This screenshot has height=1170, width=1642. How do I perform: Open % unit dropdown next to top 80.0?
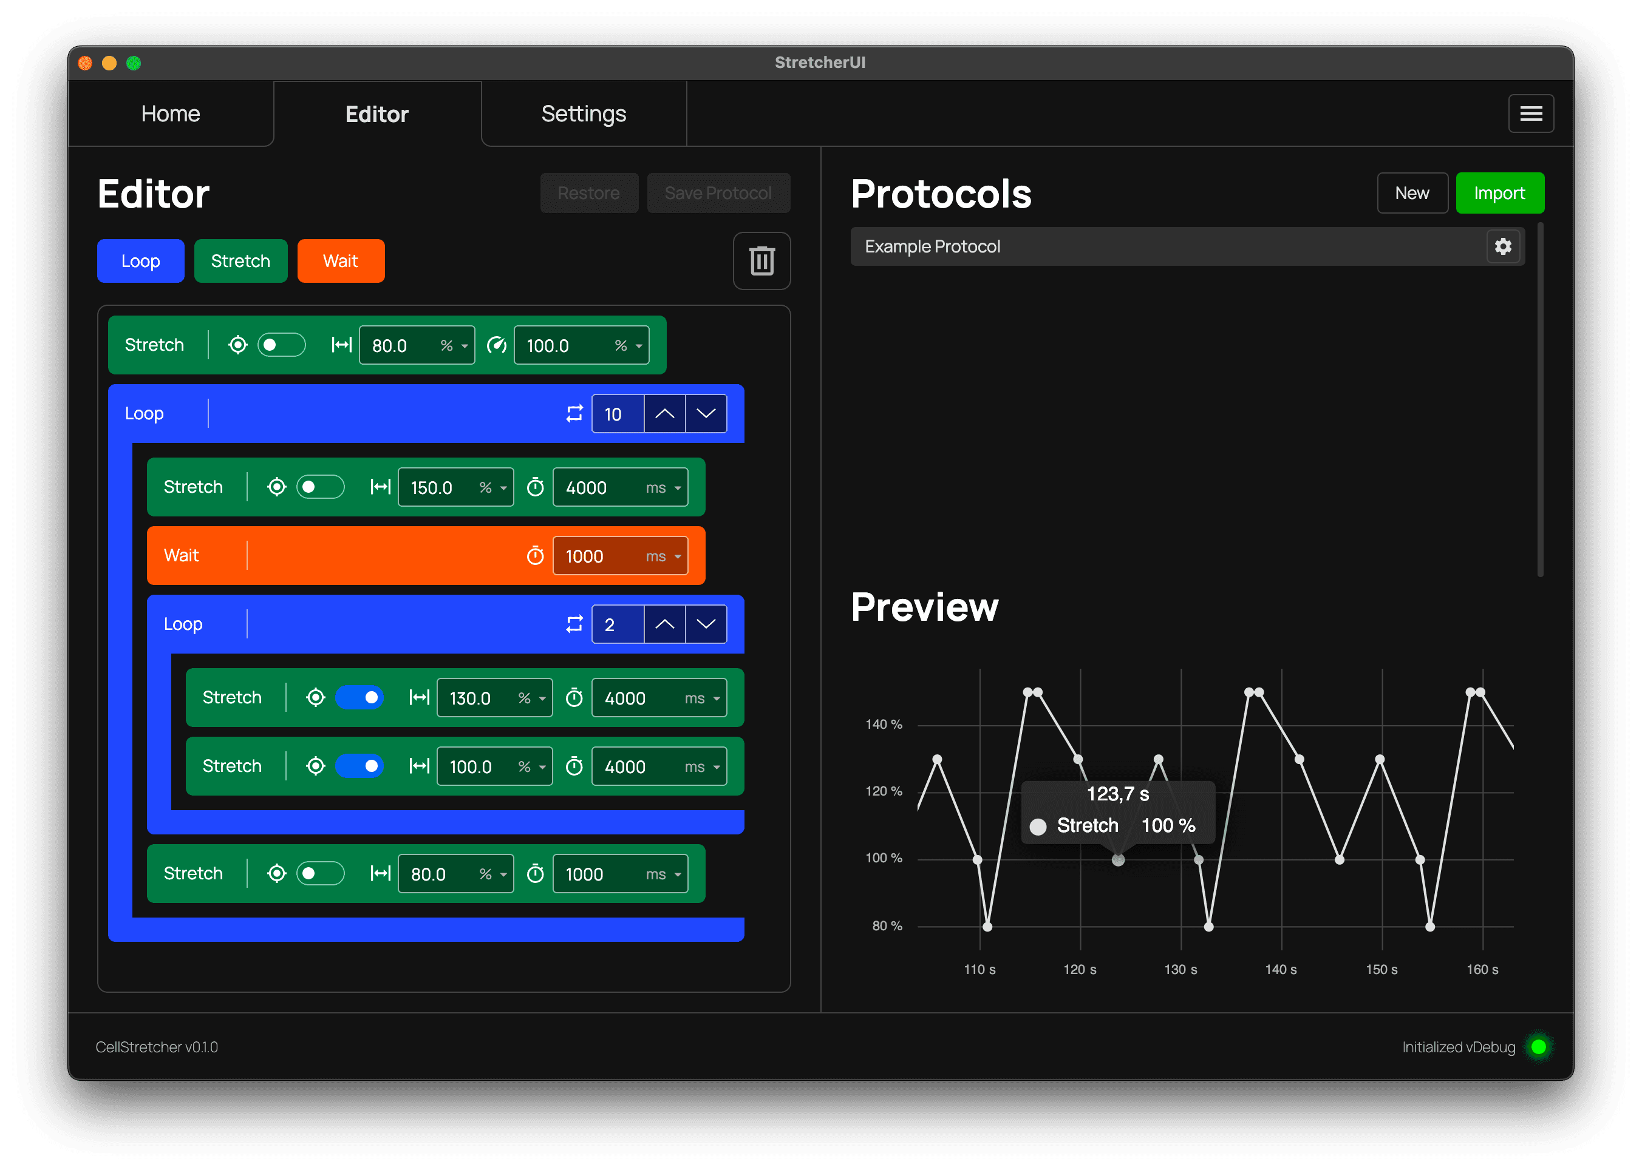454,346
